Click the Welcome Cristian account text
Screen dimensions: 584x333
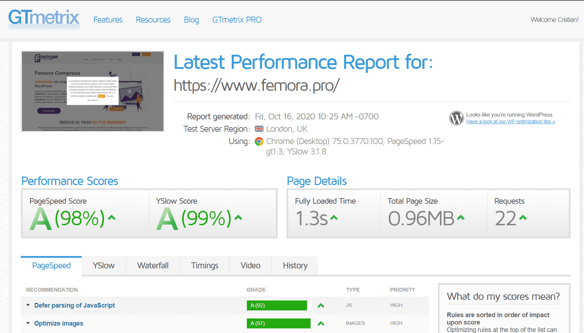[554, 20]
